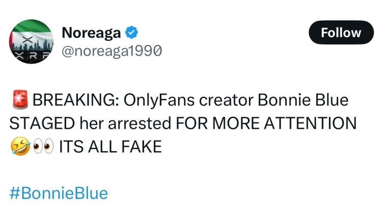Click the blue verified checkmark badge
This screenshot has height=224, width=391.
[x=132, y=33]
